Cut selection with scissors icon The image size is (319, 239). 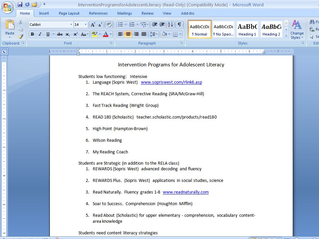pyautogui.click(x=21, y=22)
